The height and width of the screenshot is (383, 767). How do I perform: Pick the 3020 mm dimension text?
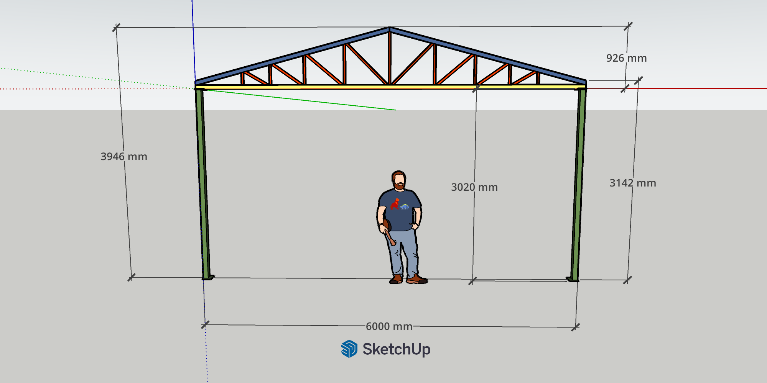click(474, 187)
